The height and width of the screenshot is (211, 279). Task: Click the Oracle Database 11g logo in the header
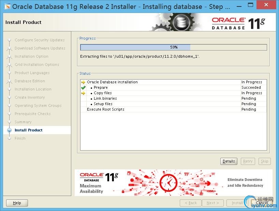[238, 23]
